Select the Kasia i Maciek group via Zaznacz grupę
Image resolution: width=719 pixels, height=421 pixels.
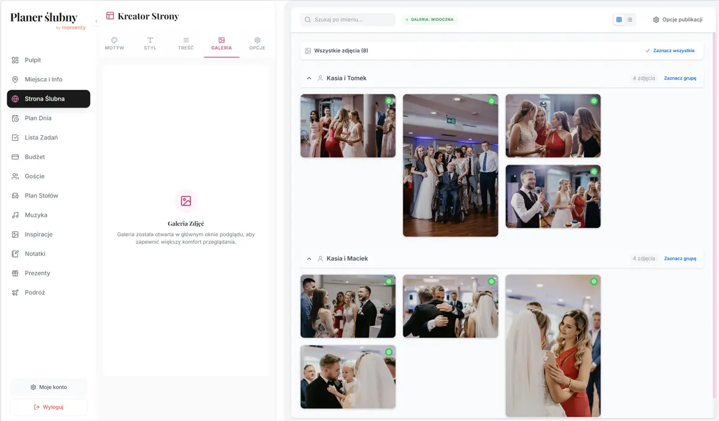coord(679,259)
